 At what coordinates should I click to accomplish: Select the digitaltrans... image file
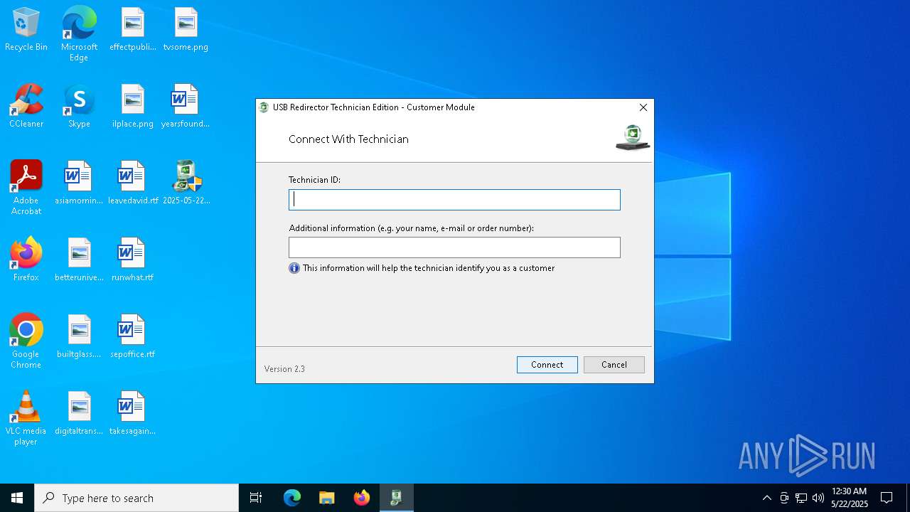(x=79, y=414)
